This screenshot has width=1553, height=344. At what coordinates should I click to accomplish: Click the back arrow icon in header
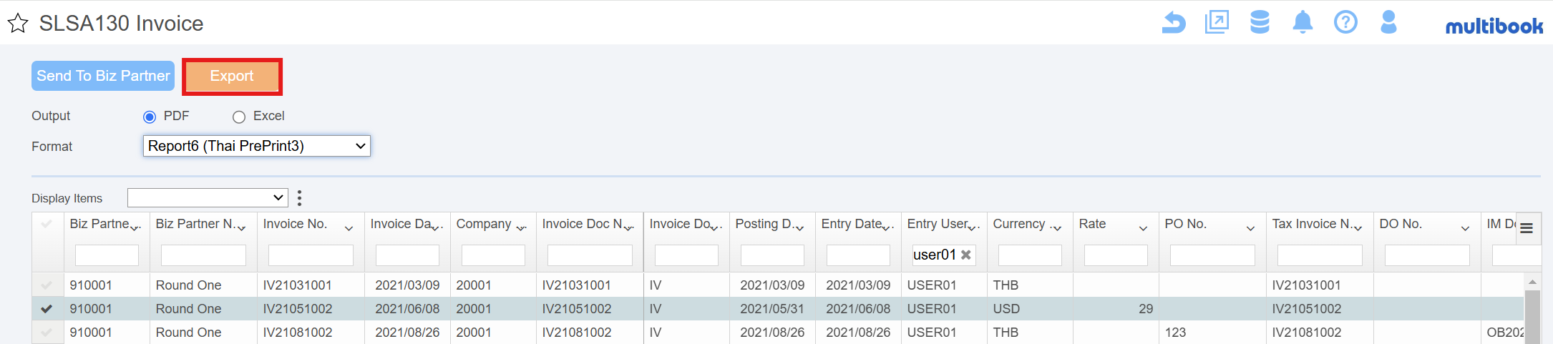tap(1174, 22)
